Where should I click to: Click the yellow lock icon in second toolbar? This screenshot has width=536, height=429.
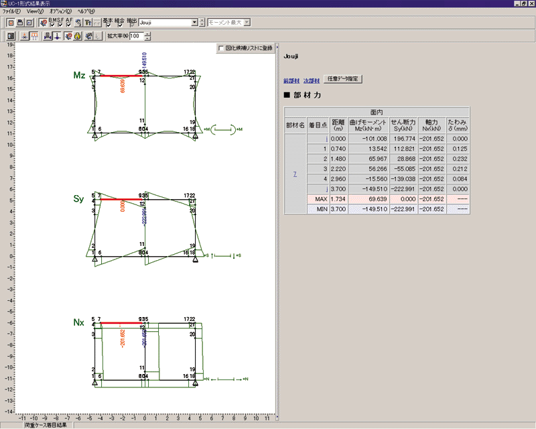78,36
